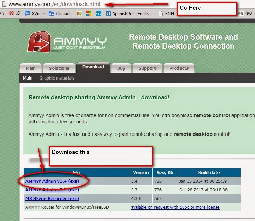255x221 pixels.
Task: Download AMMYY Admin v3.3 (exe)
Action: [x=52, y=190]
